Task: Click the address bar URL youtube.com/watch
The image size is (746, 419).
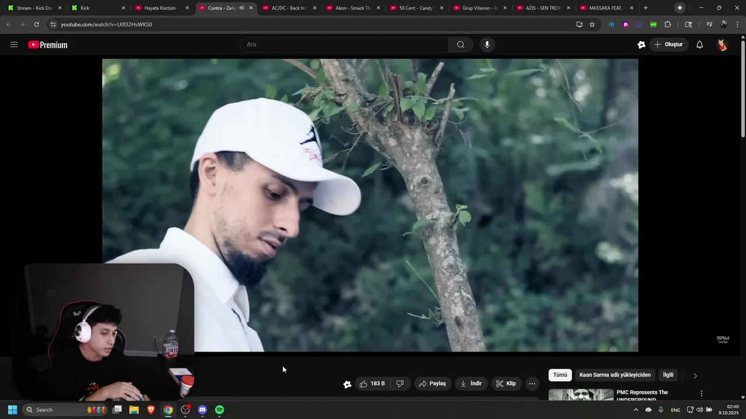Action: (x=106, y=24)
